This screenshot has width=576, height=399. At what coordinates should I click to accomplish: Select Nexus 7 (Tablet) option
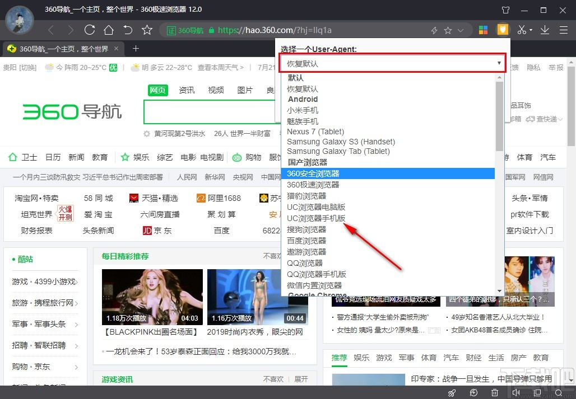point(315,132)
